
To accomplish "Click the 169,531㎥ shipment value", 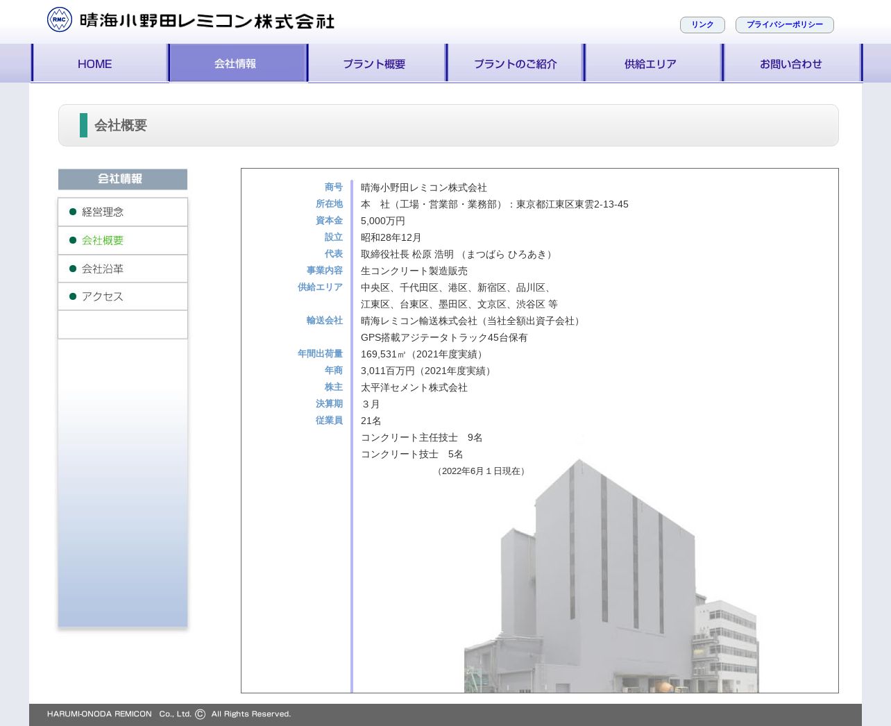I will point(383,355).
